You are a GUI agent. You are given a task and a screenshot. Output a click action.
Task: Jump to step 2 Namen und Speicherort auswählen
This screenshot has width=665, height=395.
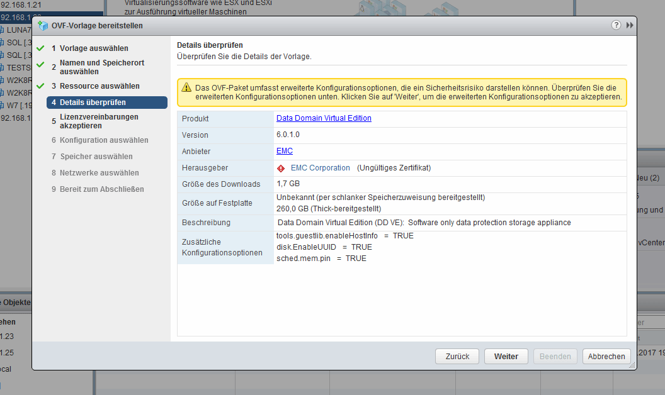coord(101,67)
